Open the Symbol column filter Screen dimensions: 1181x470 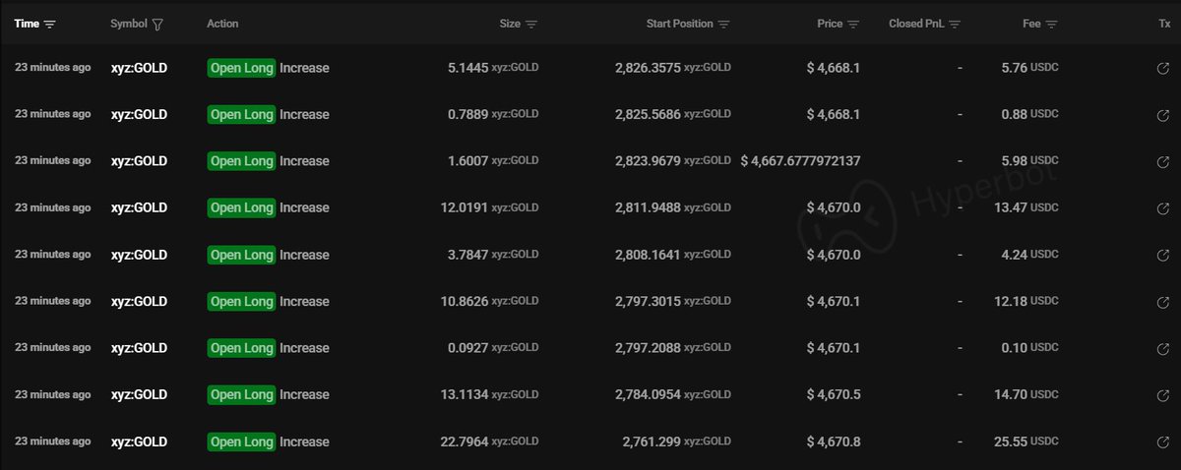coord(158,24)
